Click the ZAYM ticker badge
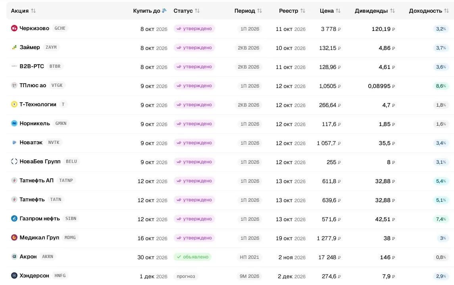 (x=51, y=47)
